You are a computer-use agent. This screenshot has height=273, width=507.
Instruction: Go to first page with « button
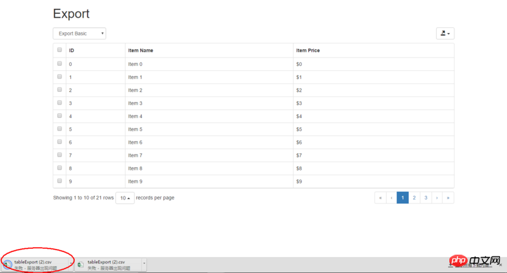point(380,198)
